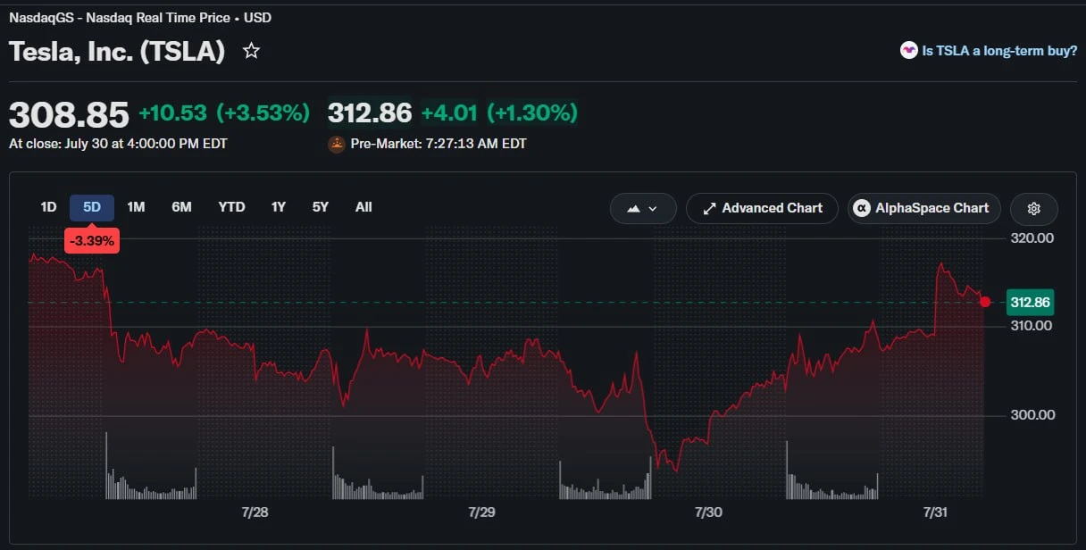Viewport: 1086px width, 550px height.
Task: Select the 5Y time range
Action: (x=321, y=207)
